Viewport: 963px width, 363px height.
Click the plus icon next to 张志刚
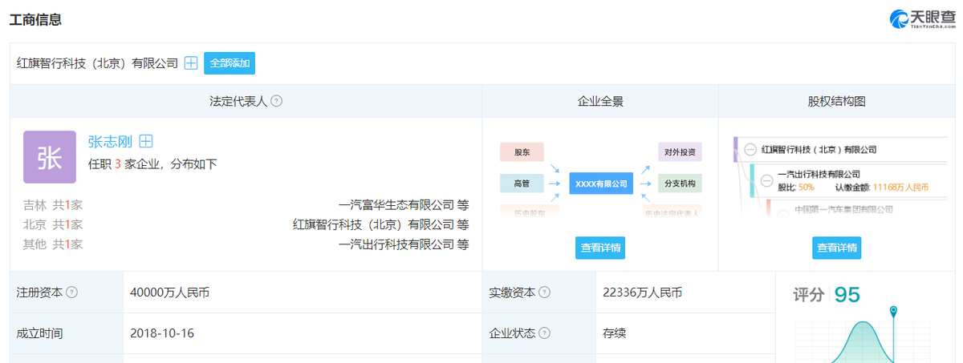point(146,142)
